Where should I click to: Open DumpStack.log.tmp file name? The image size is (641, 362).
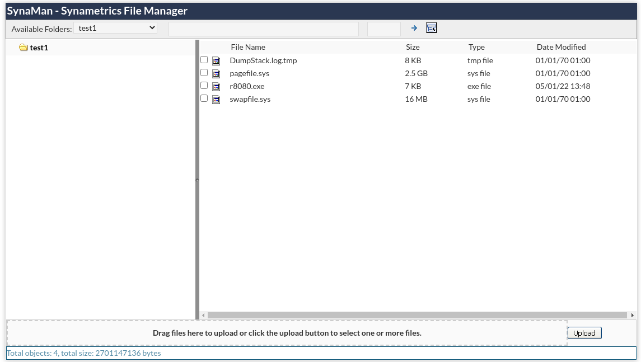[x=263, y=60]
